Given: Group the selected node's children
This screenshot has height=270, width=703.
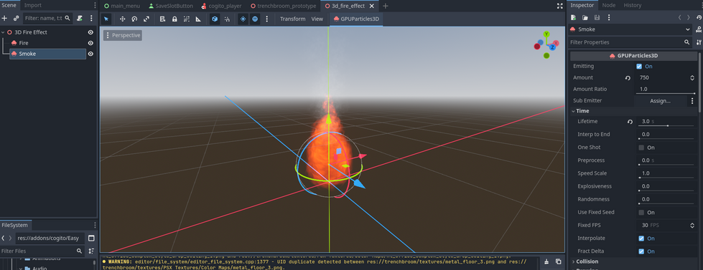Looking at the screenshot, I should coord(187,19).
